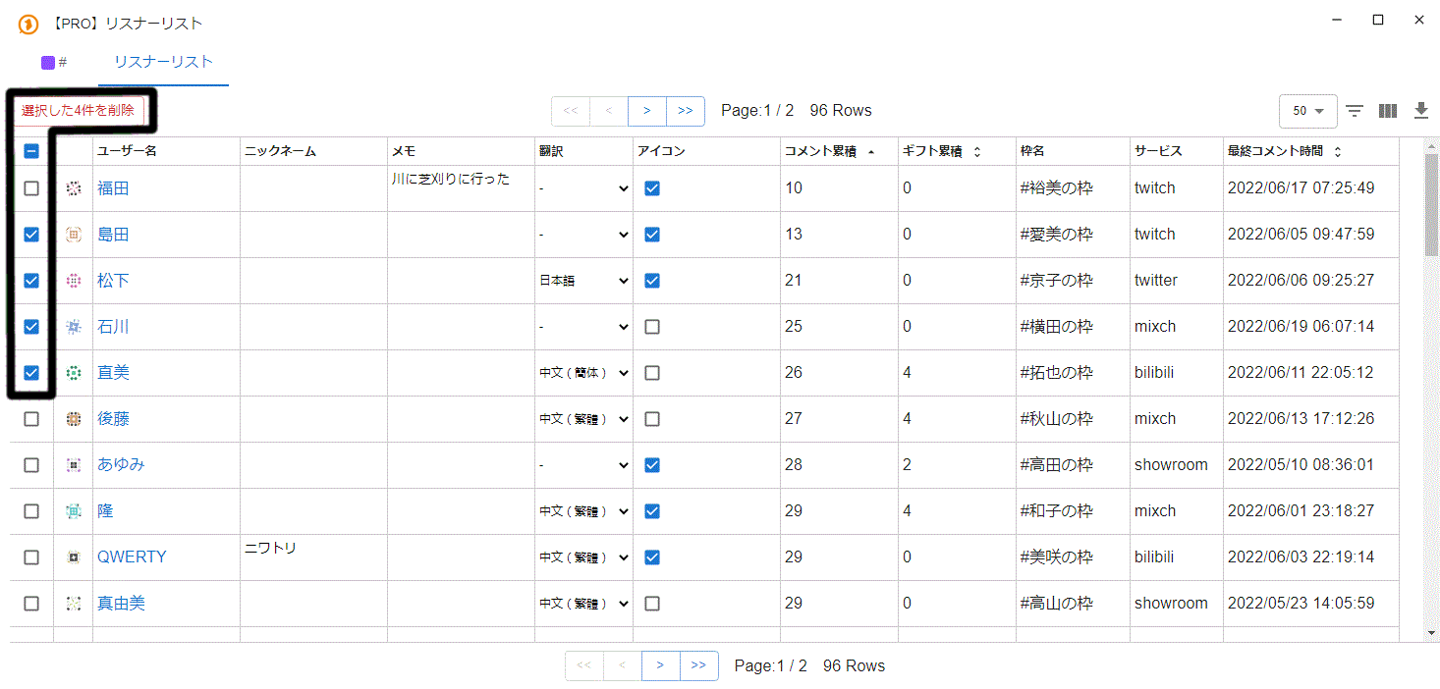Select the リスナーリスト tab

(x=163, y=62)
